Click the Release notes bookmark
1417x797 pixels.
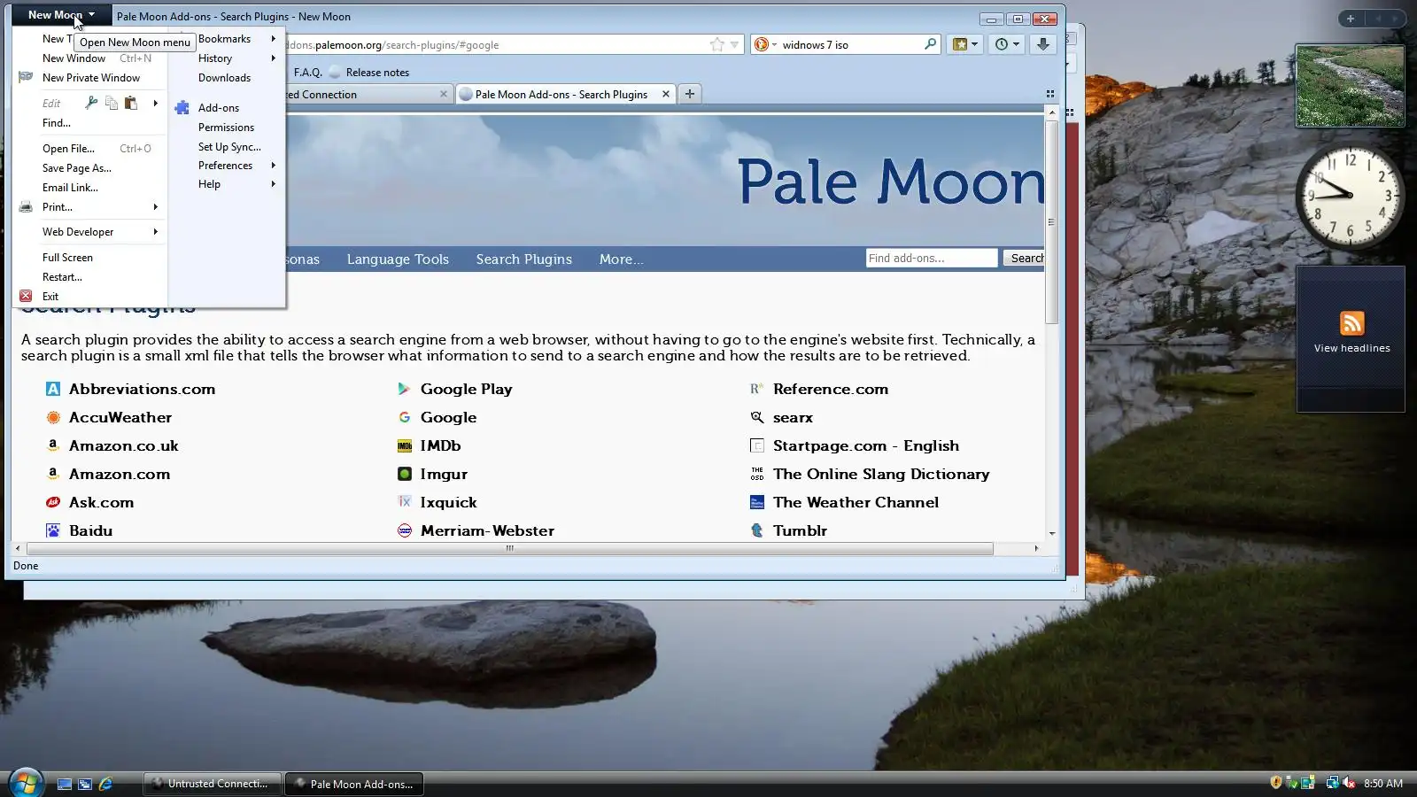(x=369, y=73)
